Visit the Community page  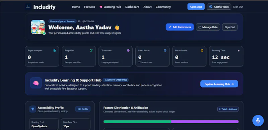point(163,7)
